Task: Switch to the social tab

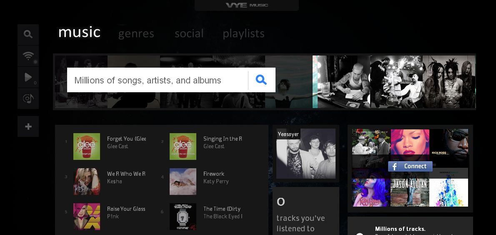Action: click(189, 33)
